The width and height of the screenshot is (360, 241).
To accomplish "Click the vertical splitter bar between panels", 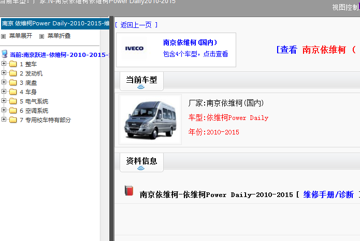I will coord(111,129).
